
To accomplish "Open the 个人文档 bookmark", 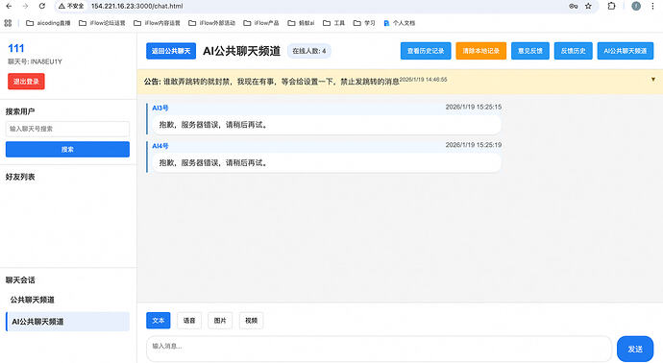I will coord(399,23).
